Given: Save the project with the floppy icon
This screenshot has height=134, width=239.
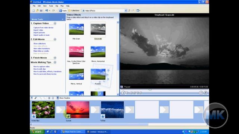Looking at the screenshot, I should pos(41,10).
